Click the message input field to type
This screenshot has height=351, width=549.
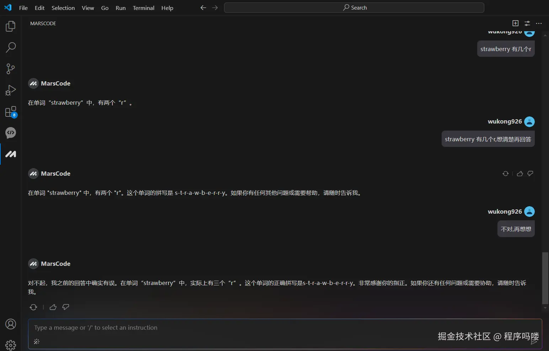[213, 328]
